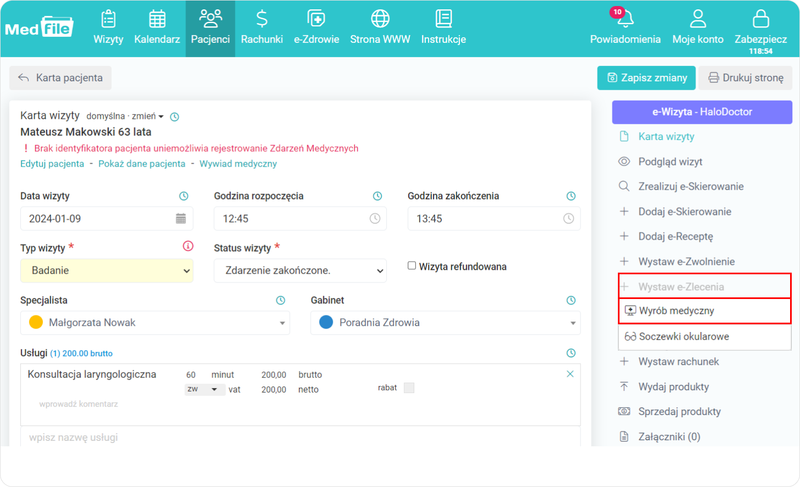Open the e-Zdrowie section
Image resolution: width=800 pixels, height=487 pixels.
pyautogui.click(x=316, y=27)
